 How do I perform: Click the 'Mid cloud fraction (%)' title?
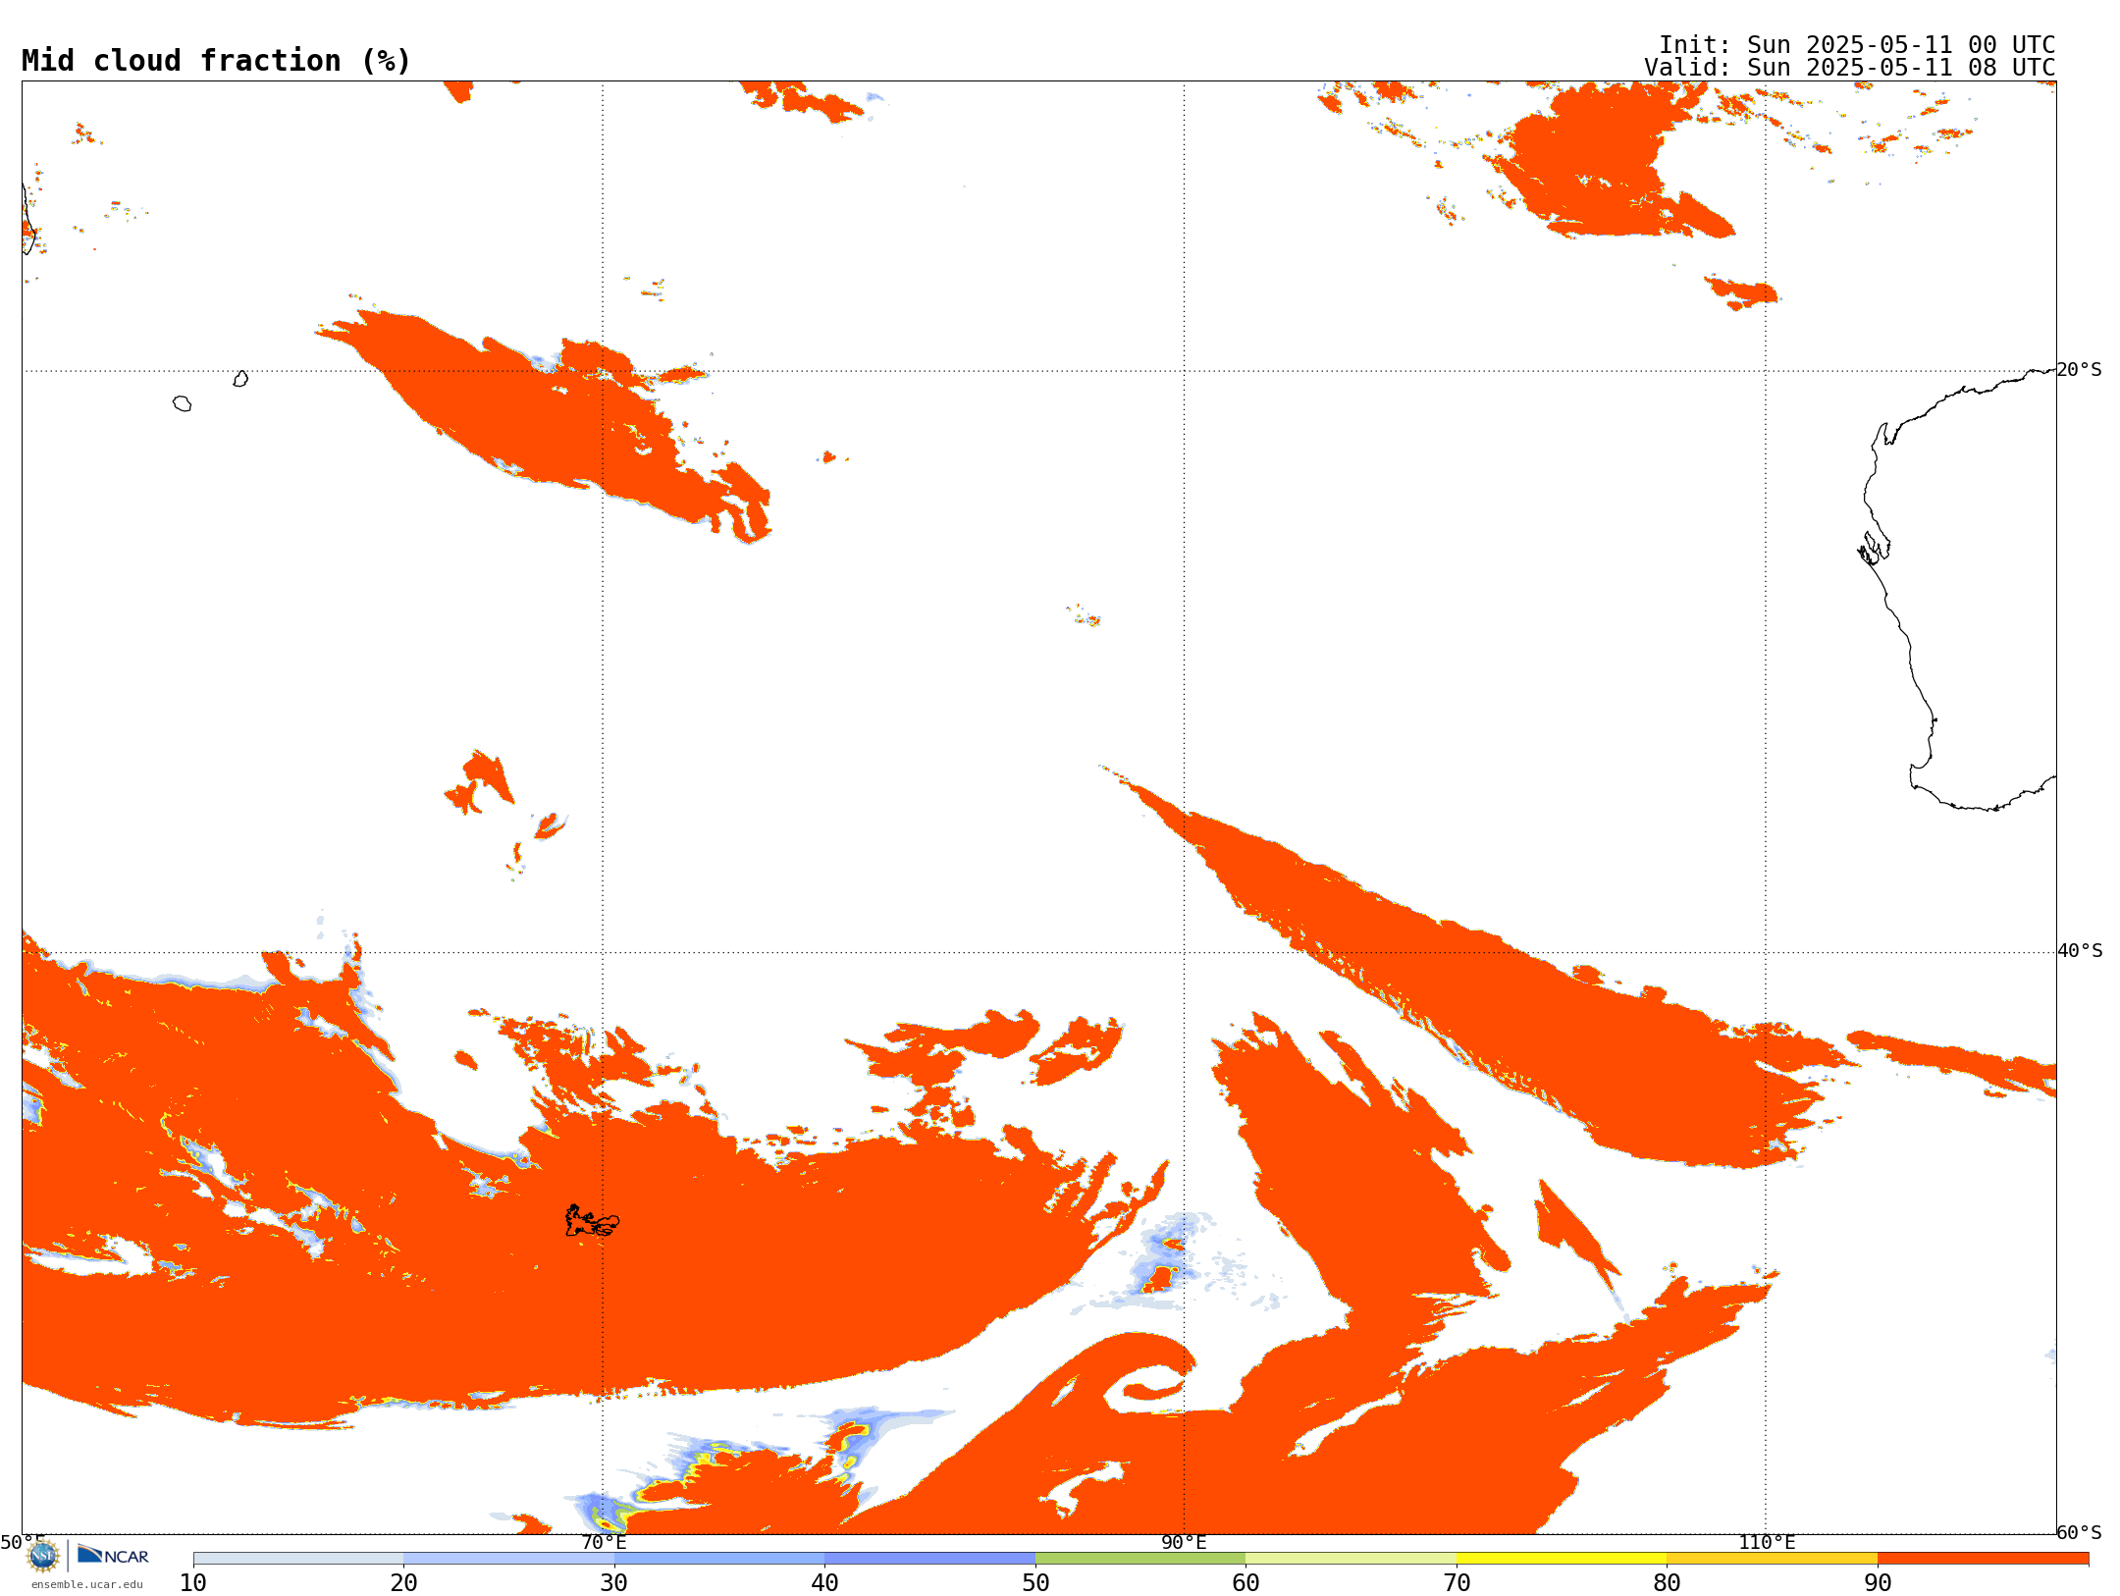tap(216, 61)
